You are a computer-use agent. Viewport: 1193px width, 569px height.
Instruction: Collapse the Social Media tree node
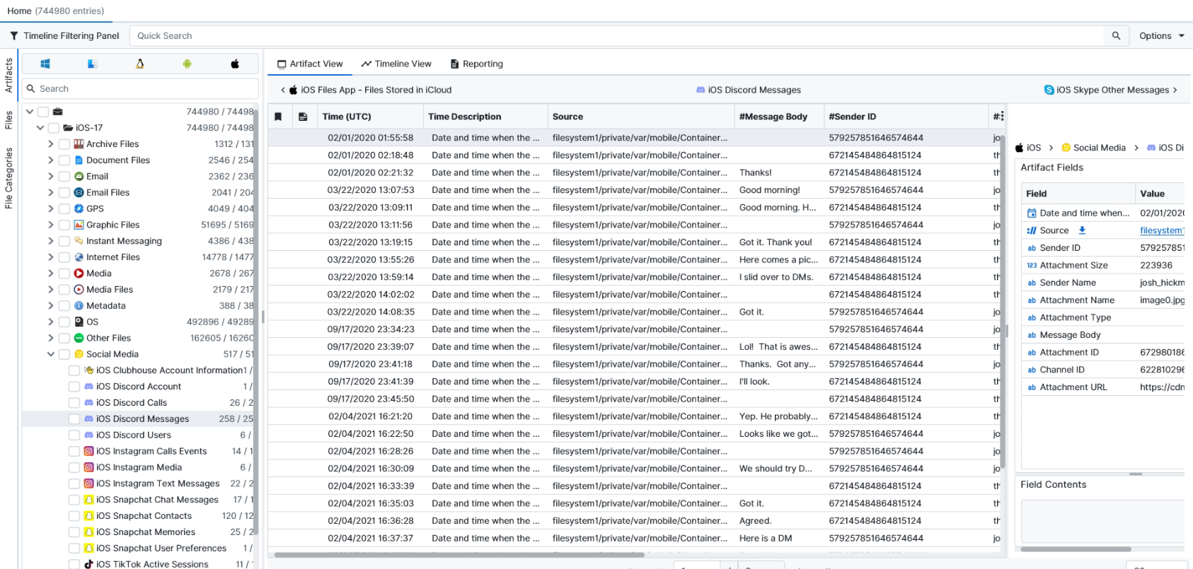(51, 354)
